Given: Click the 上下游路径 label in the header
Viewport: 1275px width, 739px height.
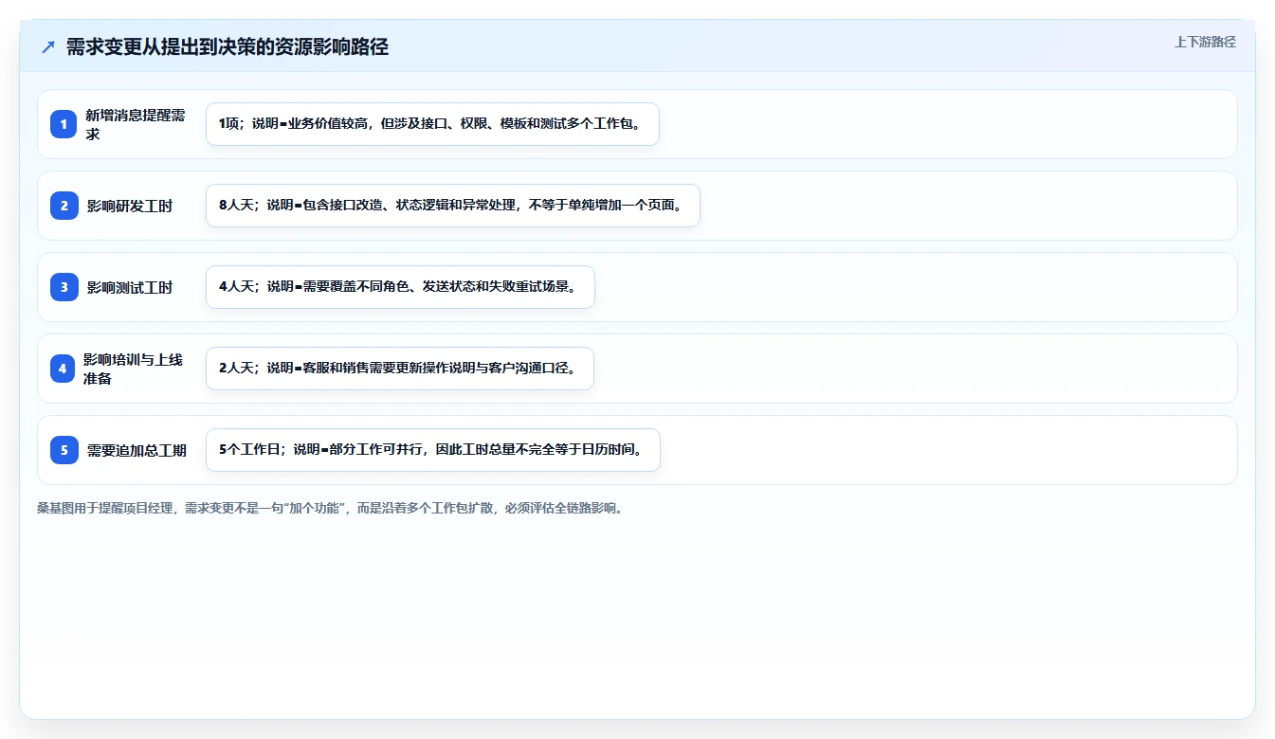Looking at the screenshot, I should point(1205,42).
